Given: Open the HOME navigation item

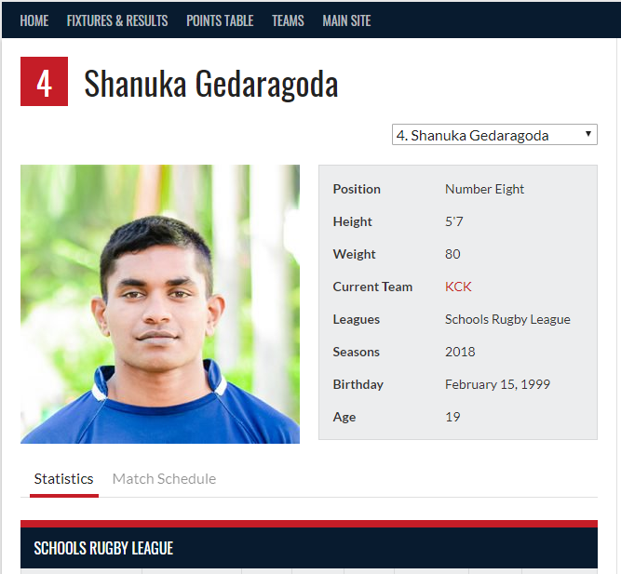Looking at the screenshot, I should click(x=34, y=20).
